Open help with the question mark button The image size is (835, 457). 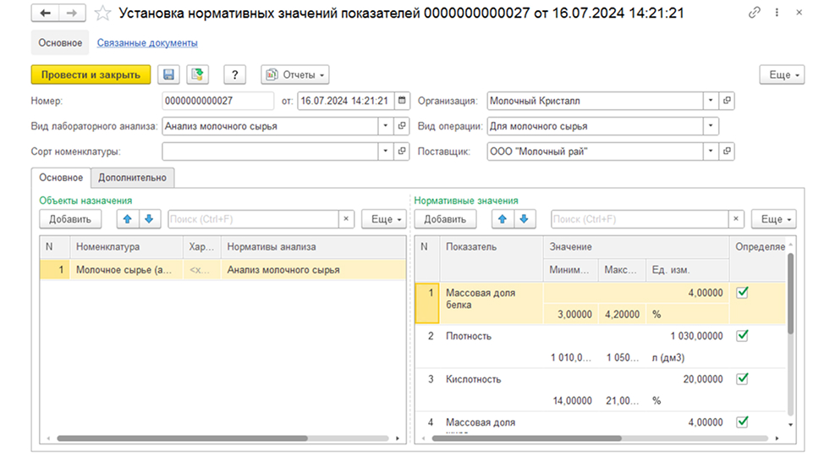tap(235, 74)
